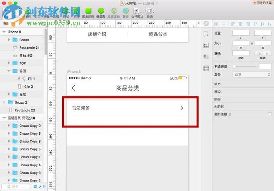
Task: Expand Group Copy 5 layer
Action: pyautogui.click(x=9, y=149)
